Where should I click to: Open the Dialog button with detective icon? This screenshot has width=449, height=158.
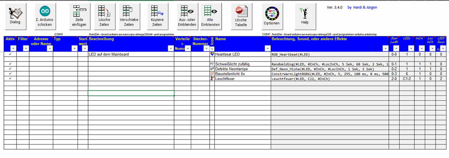pos(15,16)
